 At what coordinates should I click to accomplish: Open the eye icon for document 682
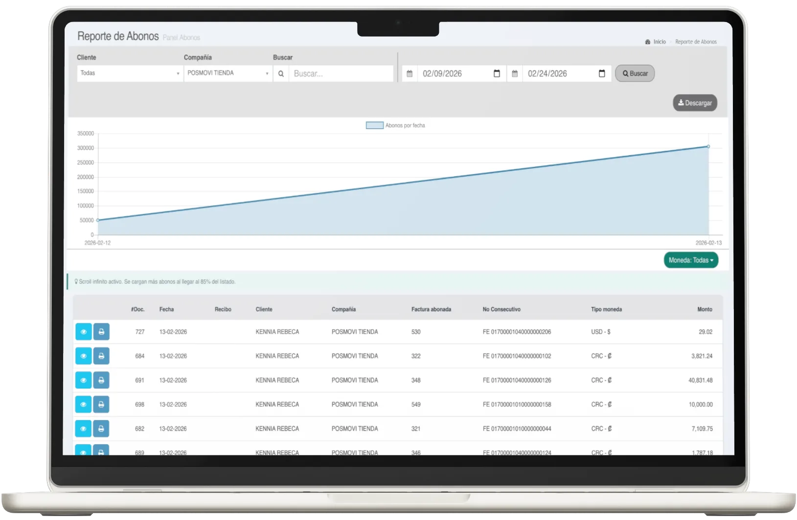(x=83, y=429)
